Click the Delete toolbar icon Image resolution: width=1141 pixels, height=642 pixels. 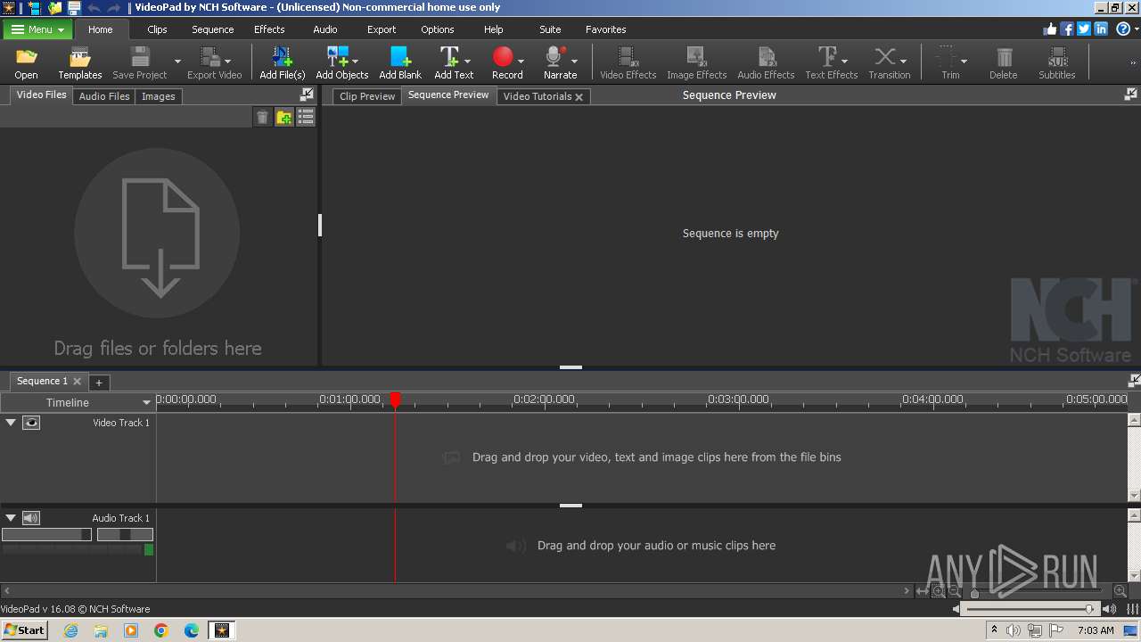(1004, 58)
